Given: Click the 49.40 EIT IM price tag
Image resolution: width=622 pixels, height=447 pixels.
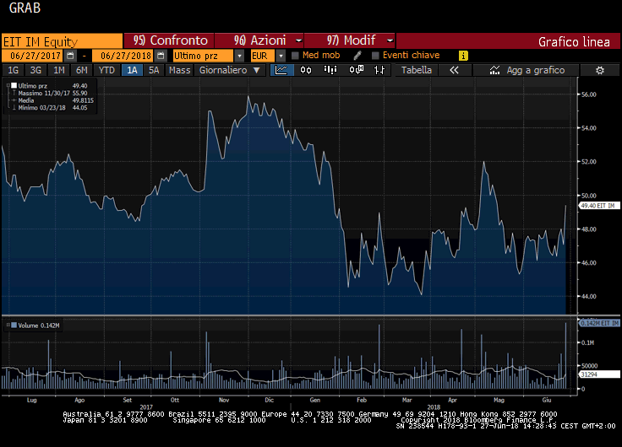Looking at the screenshot, I should pos(599,206).
